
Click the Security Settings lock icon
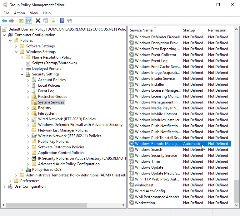pos(28,74)
